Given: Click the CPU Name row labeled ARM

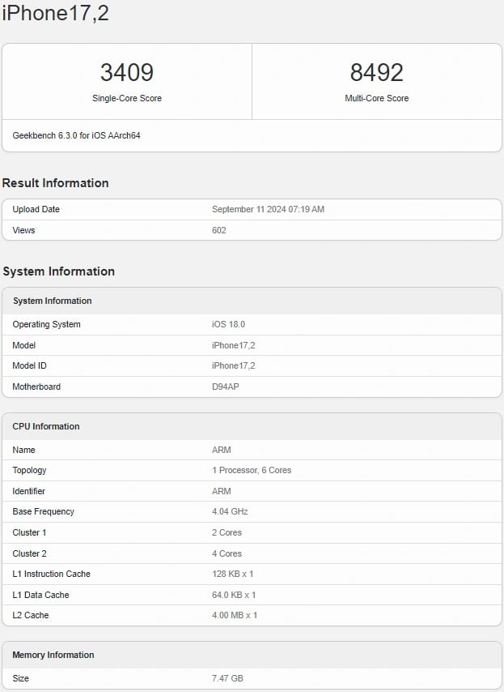Looking at the screenshot, I should click(x=24, y=450).
